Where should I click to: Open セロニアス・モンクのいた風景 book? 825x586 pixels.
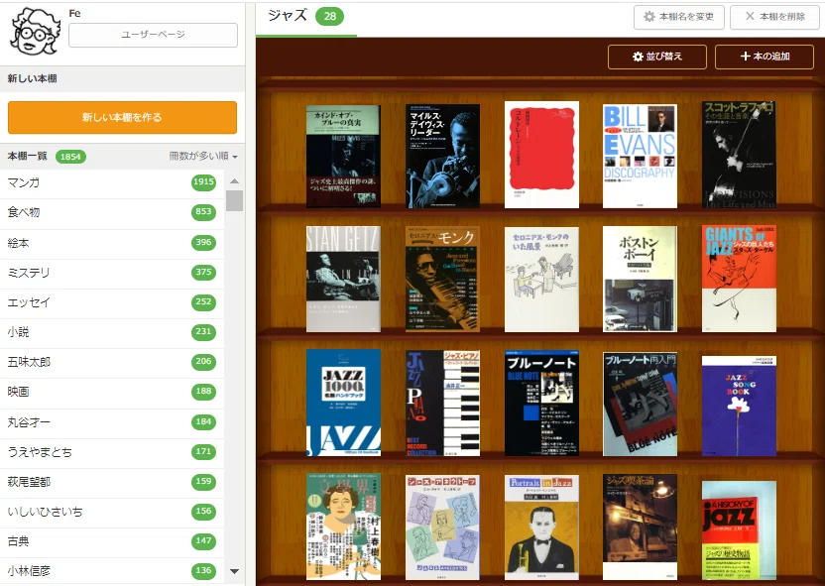pos(542,280)
